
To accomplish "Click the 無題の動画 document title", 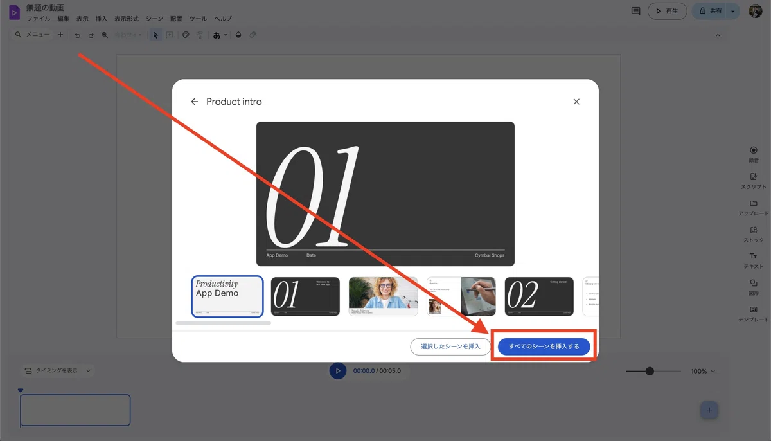I will coord(45,8).
